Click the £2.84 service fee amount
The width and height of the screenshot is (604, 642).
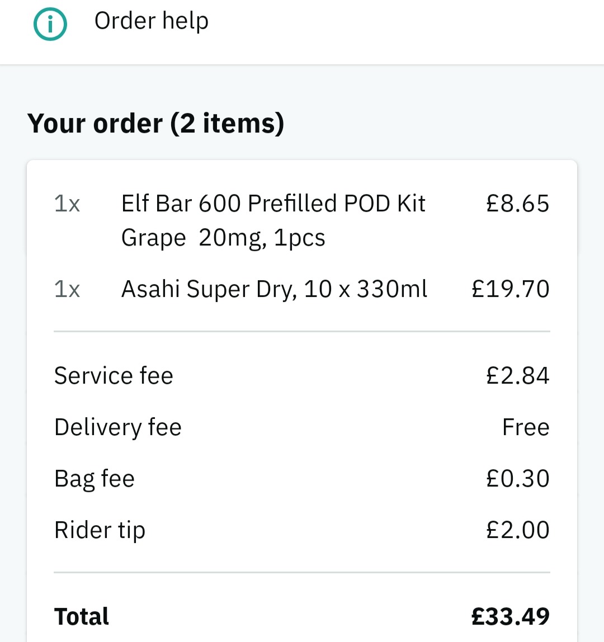pyautogui.click(x=518, y=375)
